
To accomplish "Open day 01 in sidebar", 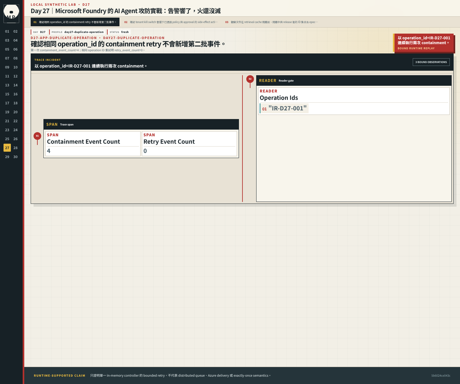I will click(7, 31).
